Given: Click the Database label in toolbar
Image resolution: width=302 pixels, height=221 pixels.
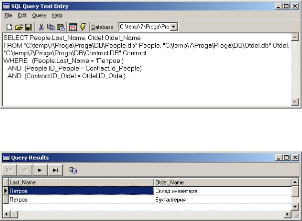Looking at the screenshot, I should 102,27.
